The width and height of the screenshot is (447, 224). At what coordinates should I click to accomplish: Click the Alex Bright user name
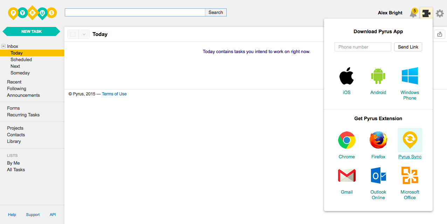tap(390, 13)
